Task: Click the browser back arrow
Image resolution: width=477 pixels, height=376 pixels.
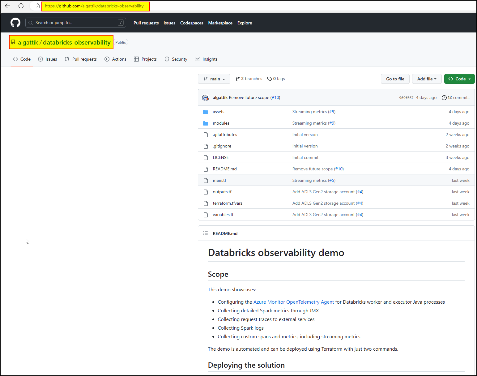Action: point(7,6)
